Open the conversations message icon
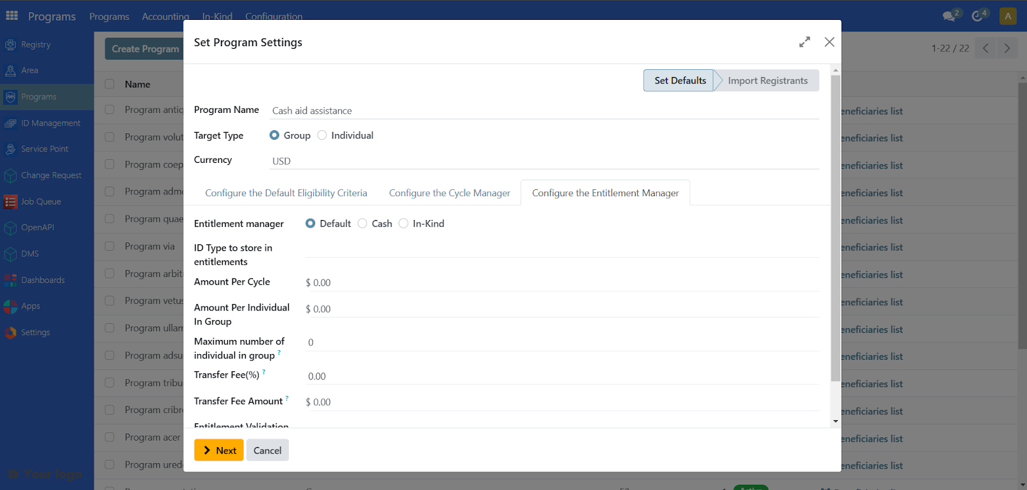The image size is (1027, 490). [x=950, y=16]
